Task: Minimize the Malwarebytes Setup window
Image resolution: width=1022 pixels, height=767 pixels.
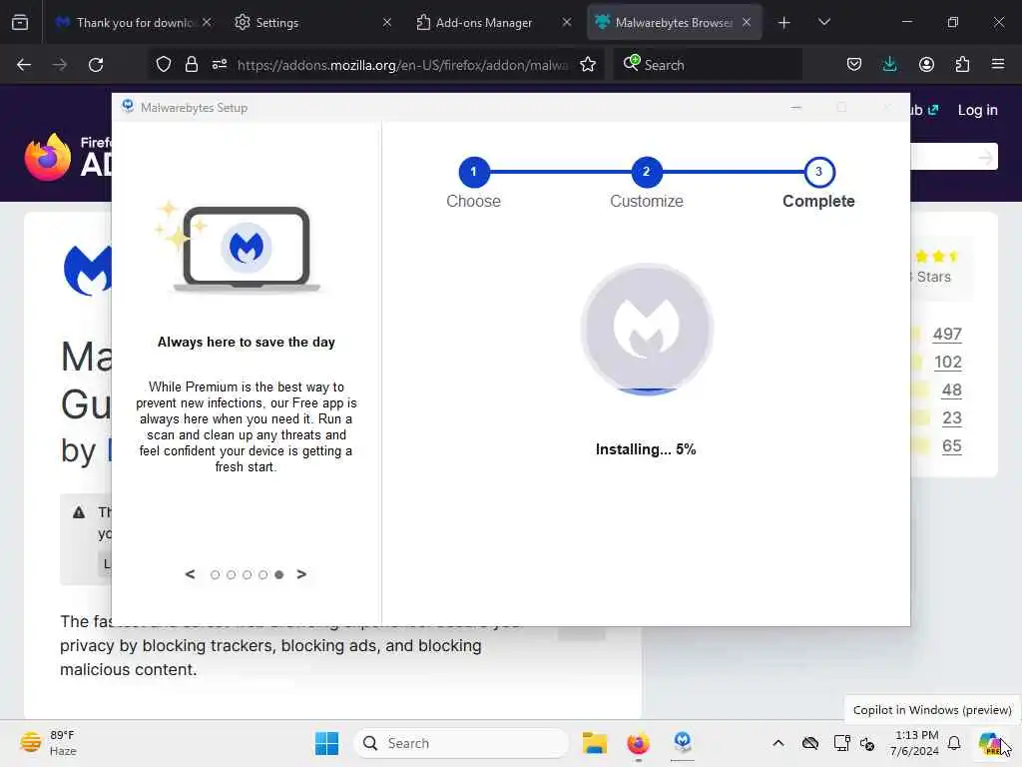Action: (795, 108)
